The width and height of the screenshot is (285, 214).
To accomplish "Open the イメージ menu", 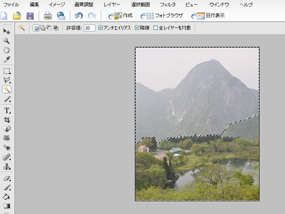I will point(57,4).
